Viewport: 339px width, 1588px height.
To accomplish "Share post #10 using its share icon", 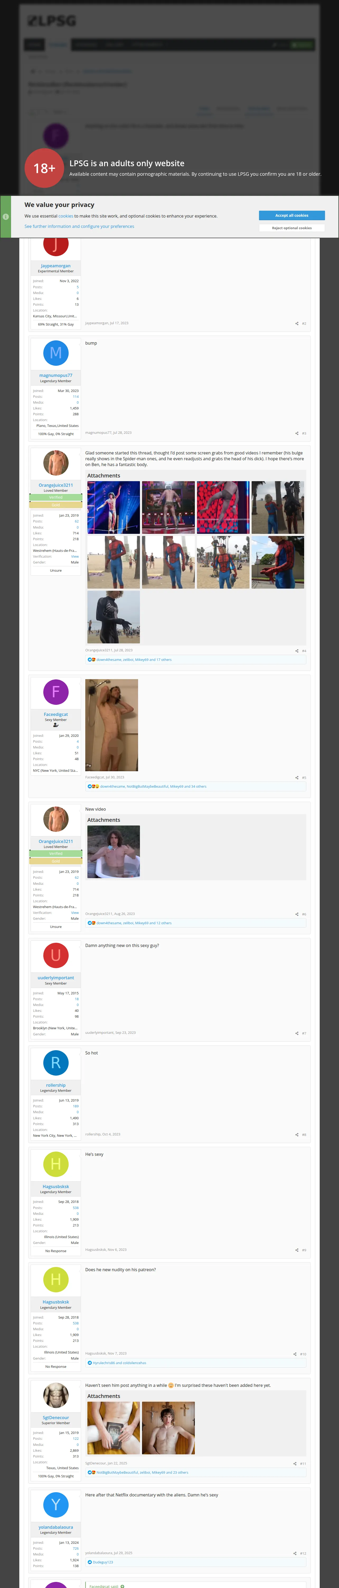I will coord(295,1354).
